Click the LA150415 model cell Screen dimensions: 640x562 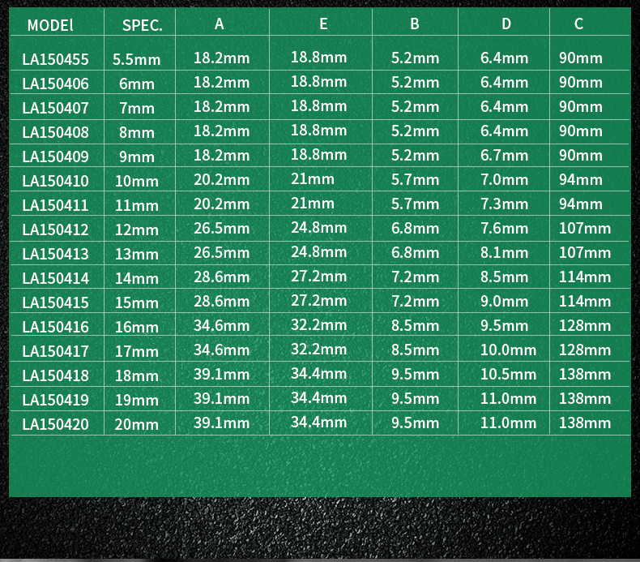coord(56,302)
